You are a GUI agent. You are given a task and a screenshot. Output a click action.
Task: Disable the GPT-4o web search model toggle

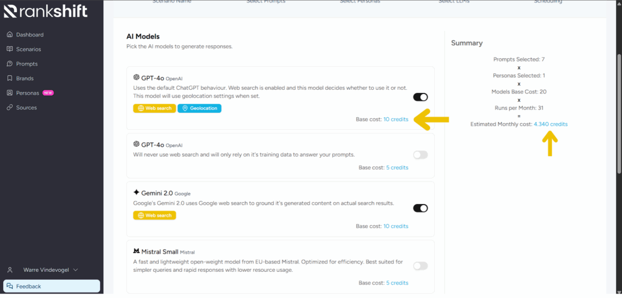420,97
